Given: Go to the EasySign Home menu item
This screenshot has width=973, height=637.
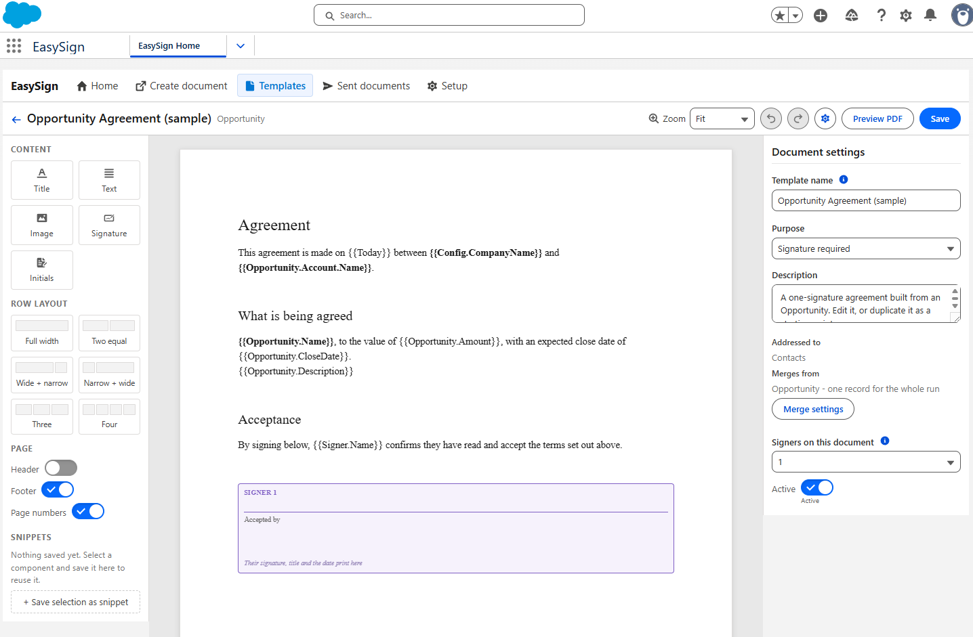Looking at the screenshot, I should tap(97, 86).
